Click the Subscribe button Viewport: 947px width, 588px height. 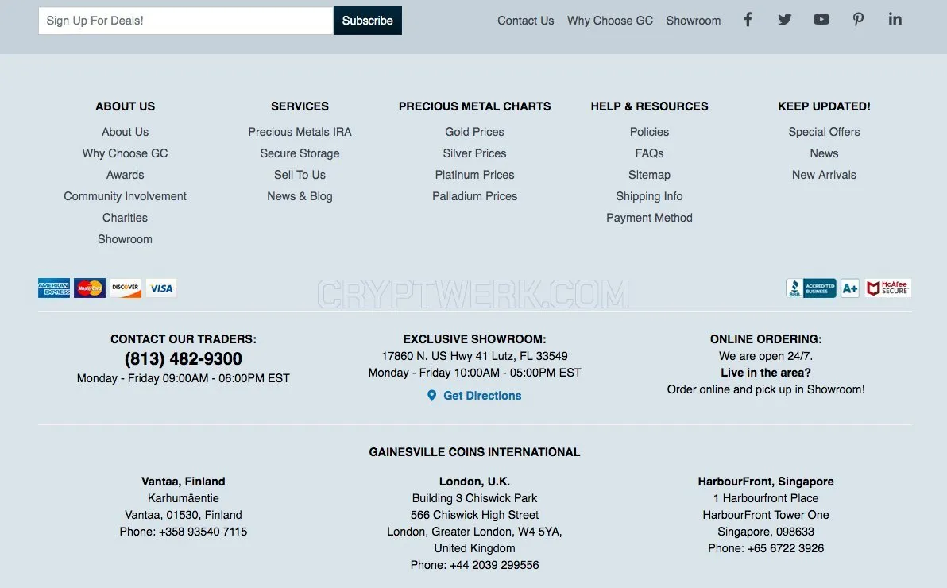pos(367,21)
